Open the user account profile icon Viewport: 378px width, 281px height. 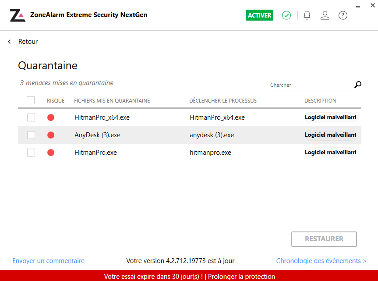(x=325, y=15)
